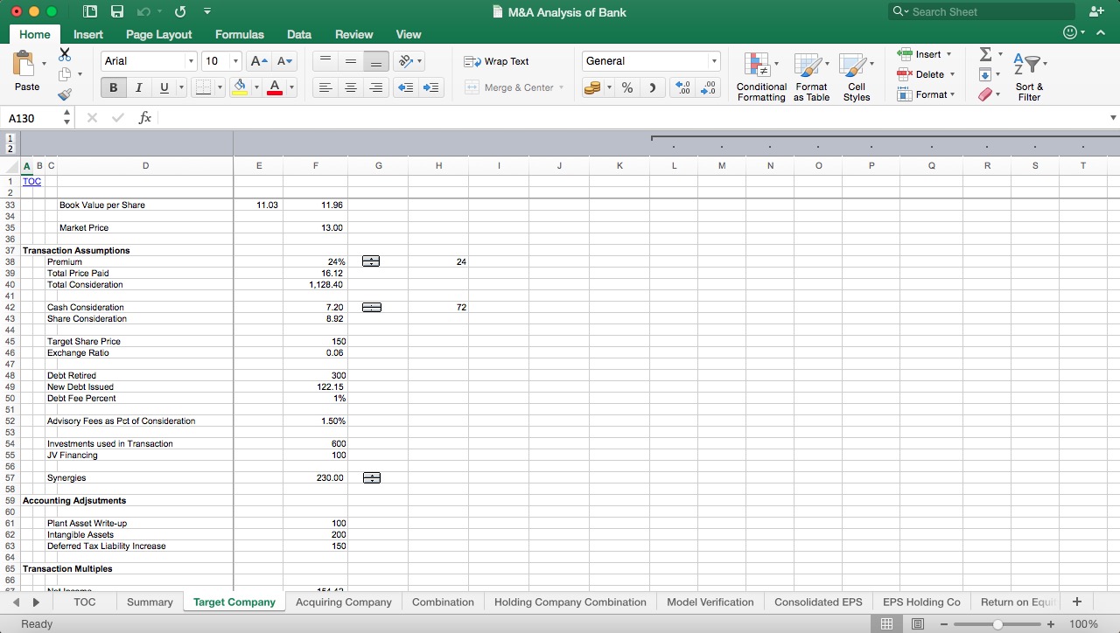Viewport: 1120px width, 633px height.
Task: Toggle bold formatting
Action: coord(112,87)
